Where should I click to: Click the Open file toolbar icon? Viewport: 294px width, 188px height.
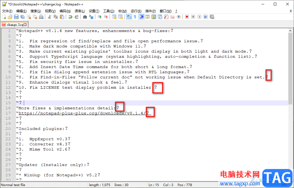(x=10, y=17)
